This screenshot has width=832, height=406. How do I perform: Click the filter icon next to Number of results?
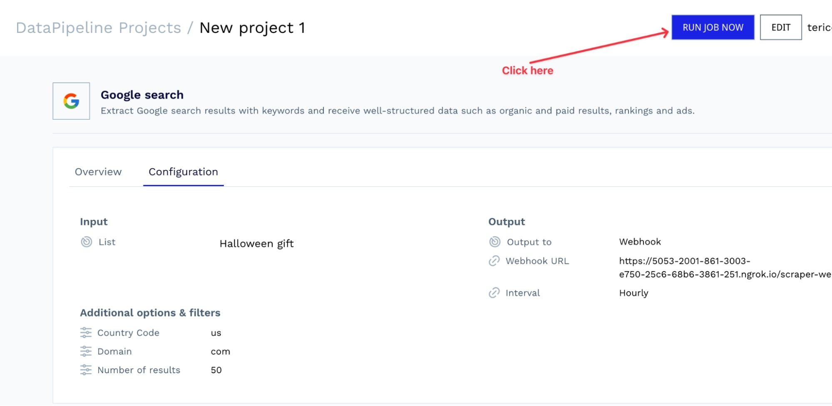(86, 369)
